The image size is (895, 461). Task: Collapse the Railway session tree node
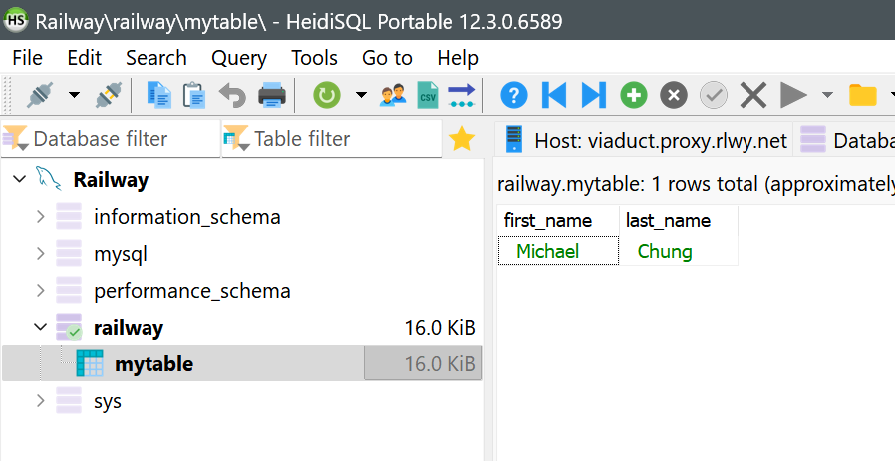(x=19, y=180)
